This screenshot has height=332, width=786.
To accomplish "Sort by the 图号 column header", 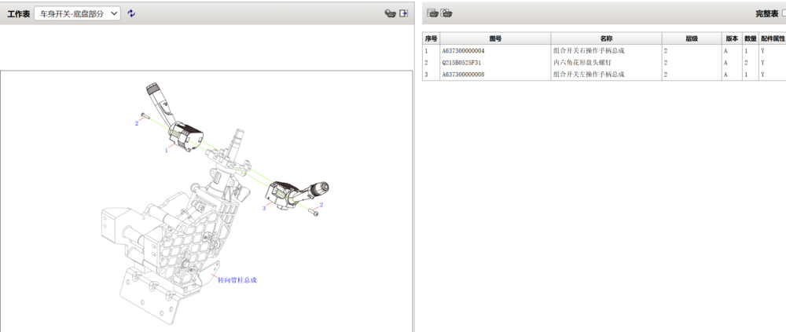I will pyautogui.click(x=495, y=38).
